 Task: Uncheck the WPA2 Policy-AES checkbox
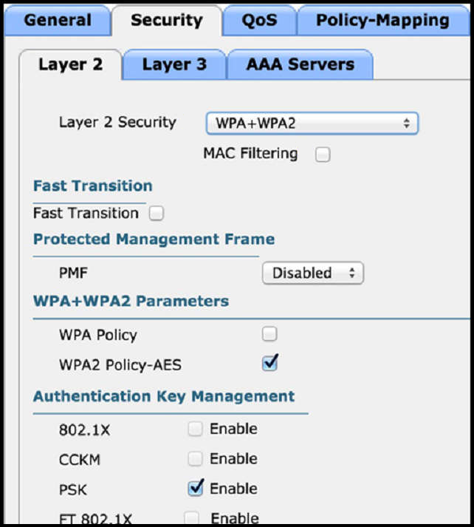point(270,364)
